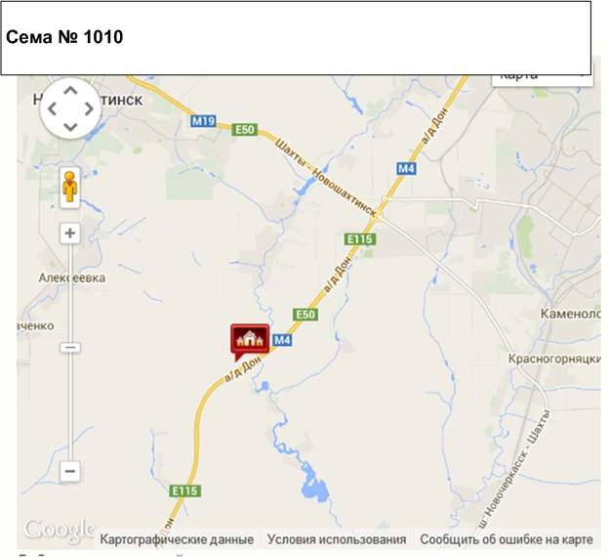Open the Карта map type dropdown
Image resolution: width=609 pixels, height=557 pixels.
tap(543, 76)
